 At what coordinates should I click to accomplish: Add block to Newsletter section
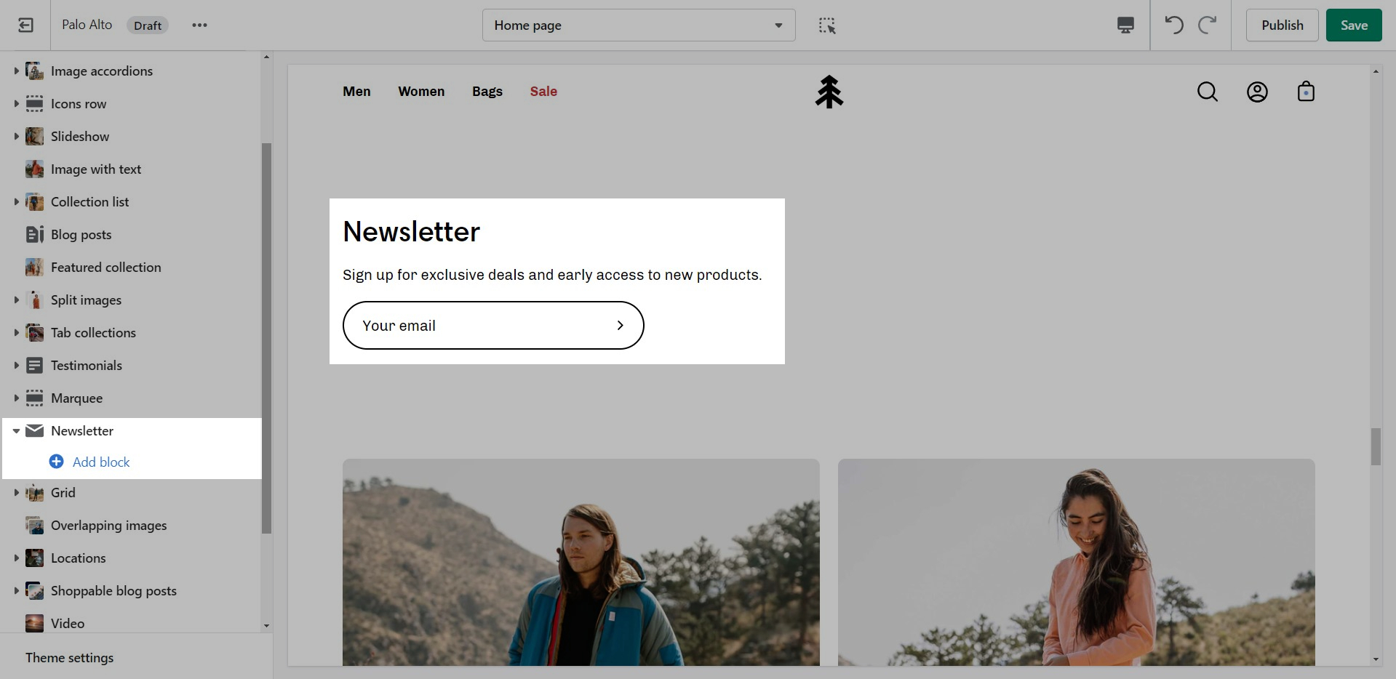(100, 462)
